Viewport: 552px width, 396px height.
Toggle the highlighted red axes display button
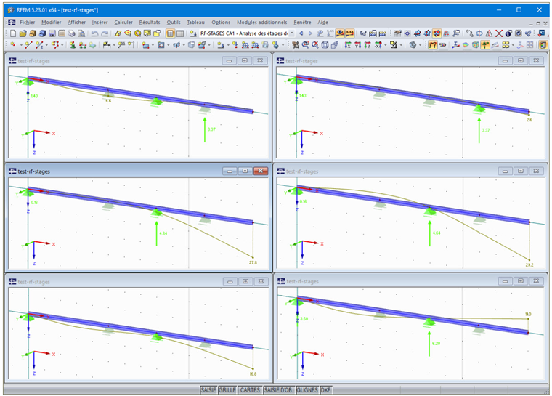[437, 33]
